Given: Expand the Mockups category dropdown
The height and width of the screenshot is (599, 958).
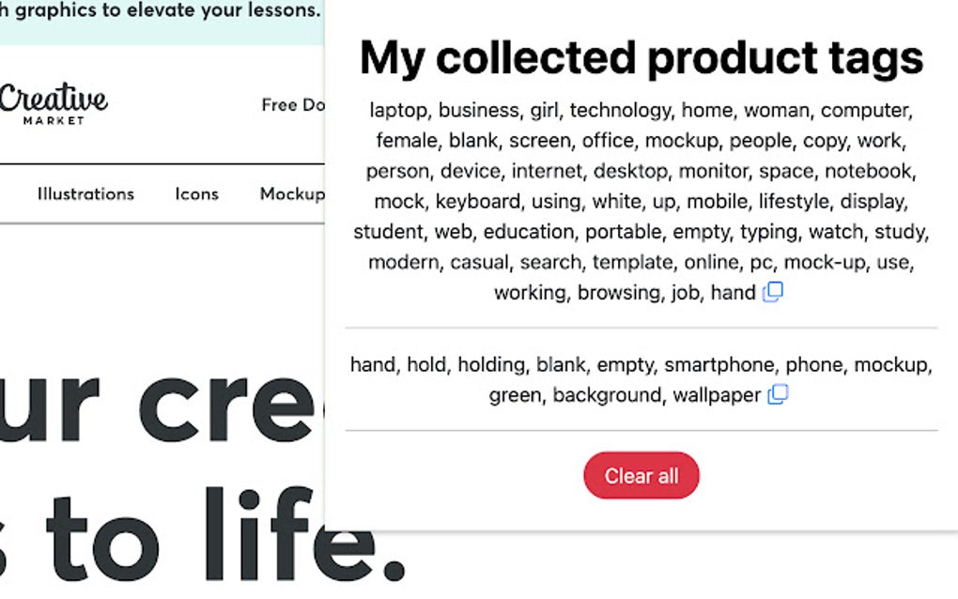Looking at the screenshot, I should [x=294, y=193].
